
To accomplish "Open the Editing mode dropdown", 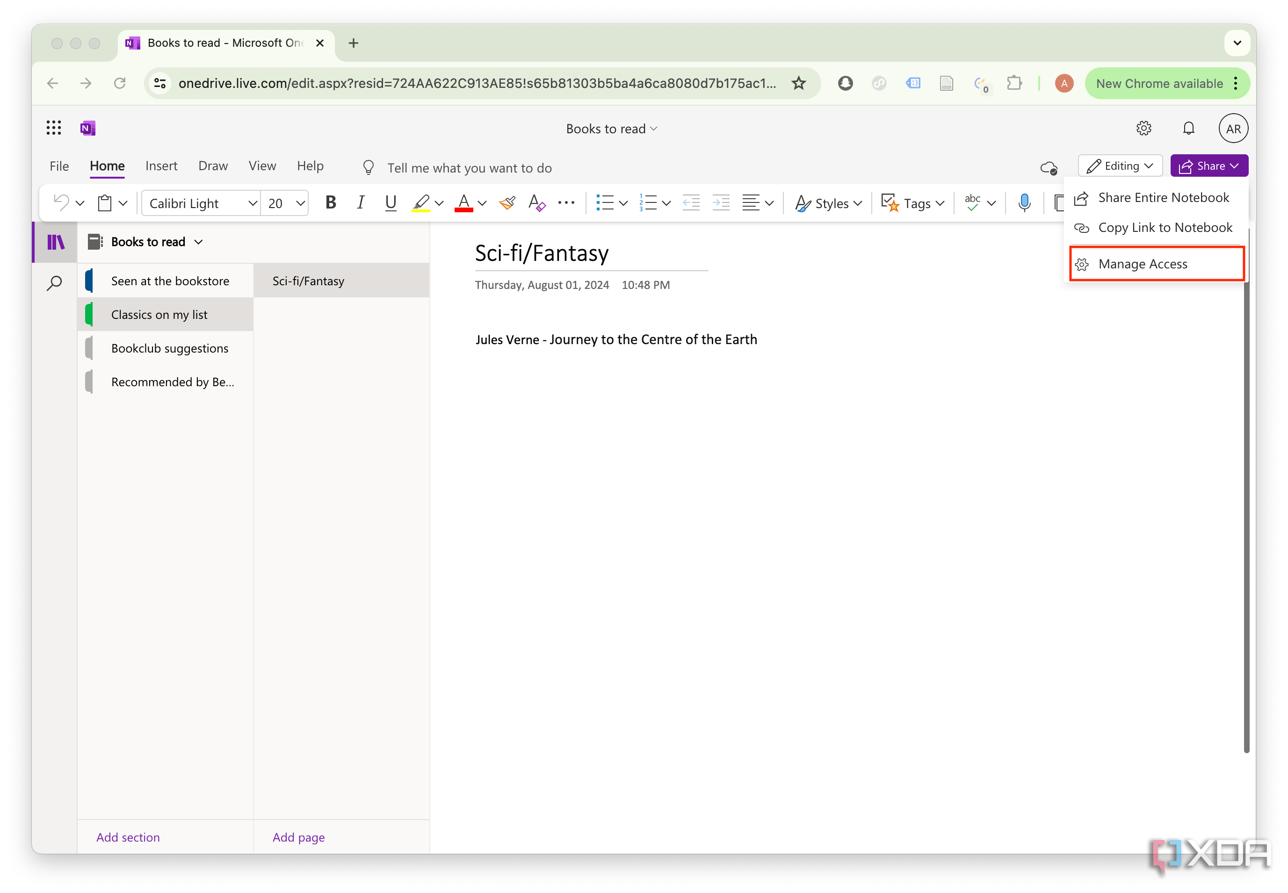I will click(1120, 166).
